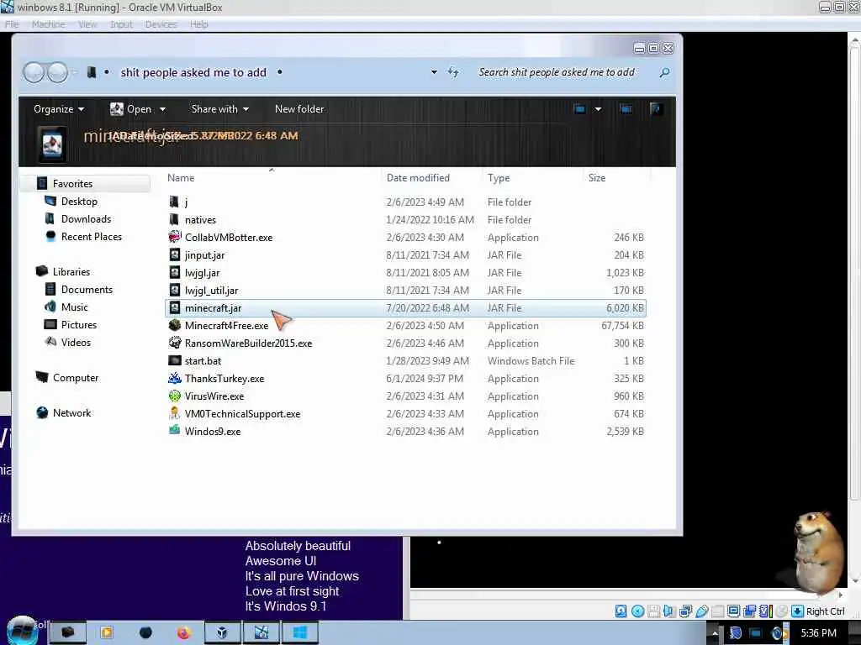Viewport: 861px width, 645px height.
Task: Expand the Open button dropdown arrow
Action: click(x=162, y=109)
